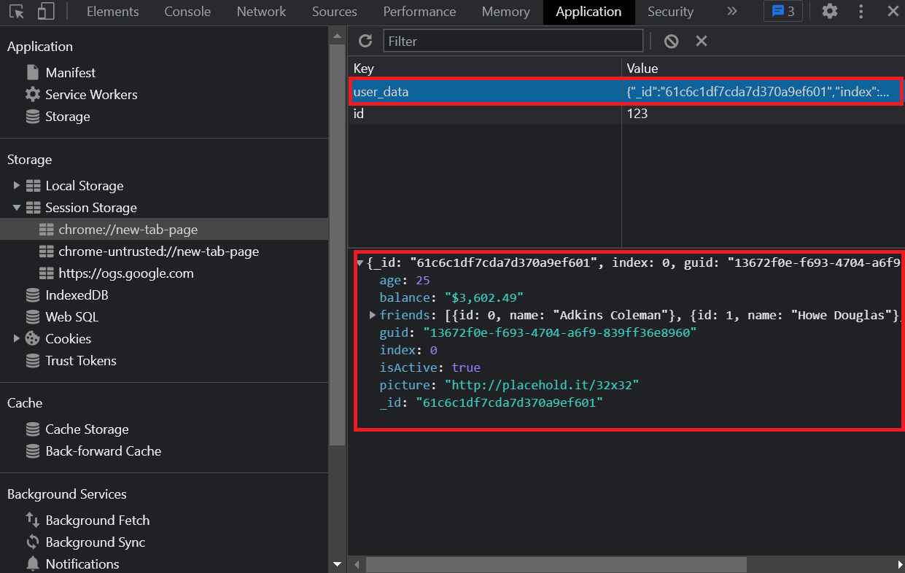This screenshot has width=905, height=573.
Task: Expand the Cookies section
Action: (17, 339)
